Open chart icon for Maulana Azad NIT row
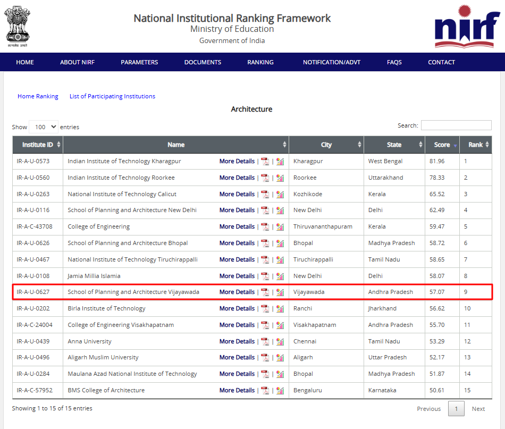The image size is (505, 429). pyautogui.click(x=280, y=374)
